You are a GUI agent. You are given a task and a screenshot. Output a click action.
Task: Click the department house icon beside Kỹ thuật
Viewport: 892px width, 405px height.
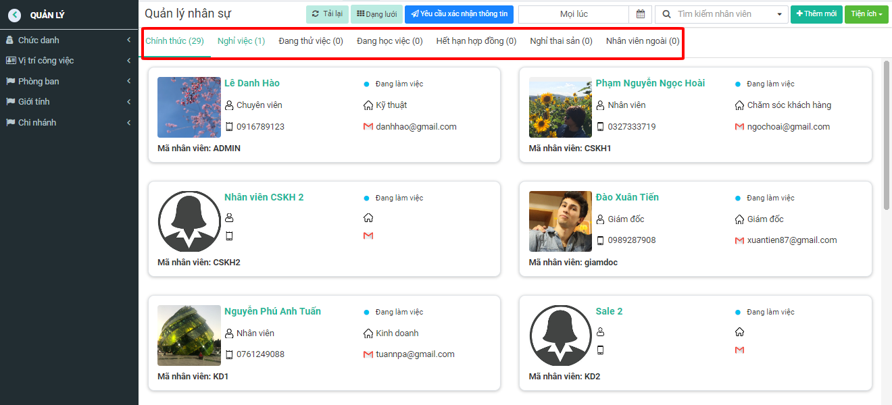coord(368,105)
